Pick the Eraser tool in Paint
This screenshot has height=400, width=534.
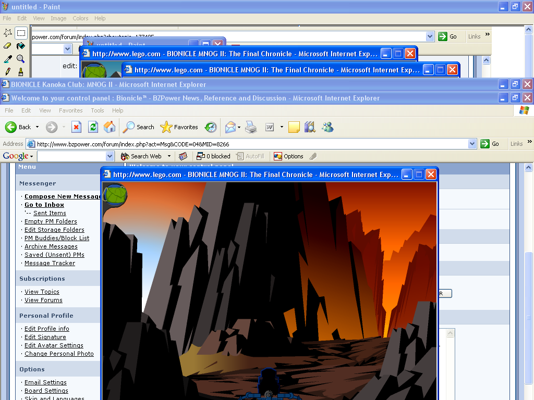8,46
